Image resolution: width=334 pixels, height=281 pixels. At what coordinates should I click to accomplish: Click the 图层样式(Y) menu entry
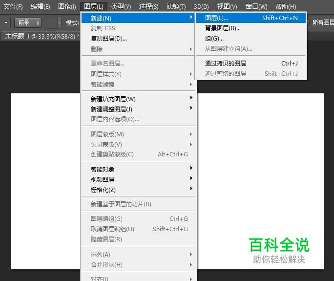pyautogui.click(x=139, y=74)
